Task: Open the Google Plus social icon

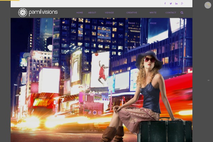Action: coord(182,4)
